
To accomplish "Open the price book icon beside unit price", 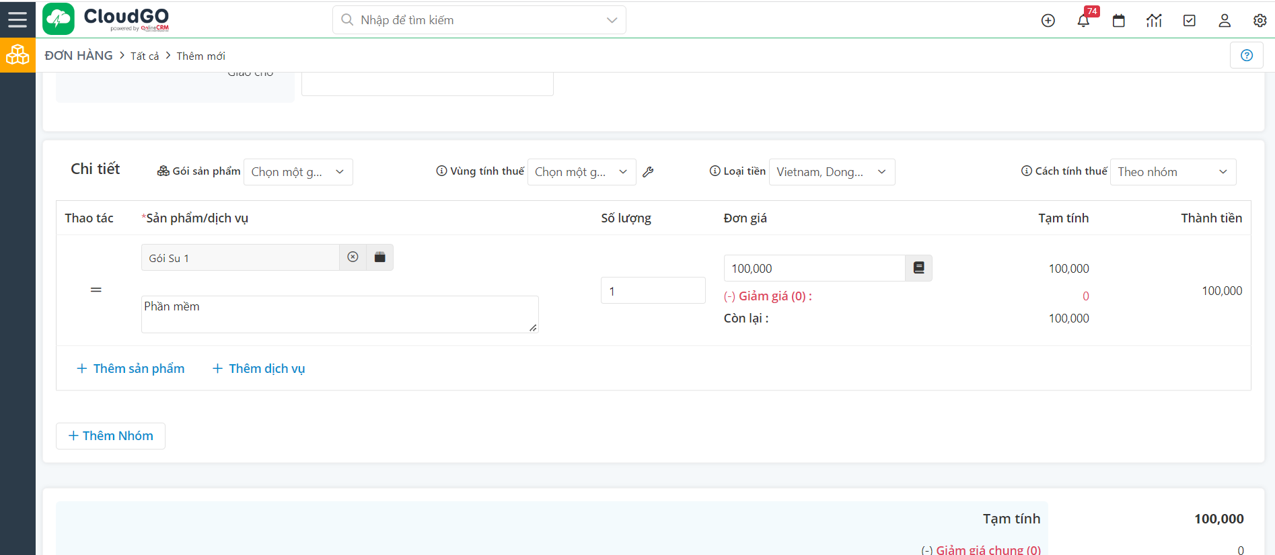I will tap(918, 268).
